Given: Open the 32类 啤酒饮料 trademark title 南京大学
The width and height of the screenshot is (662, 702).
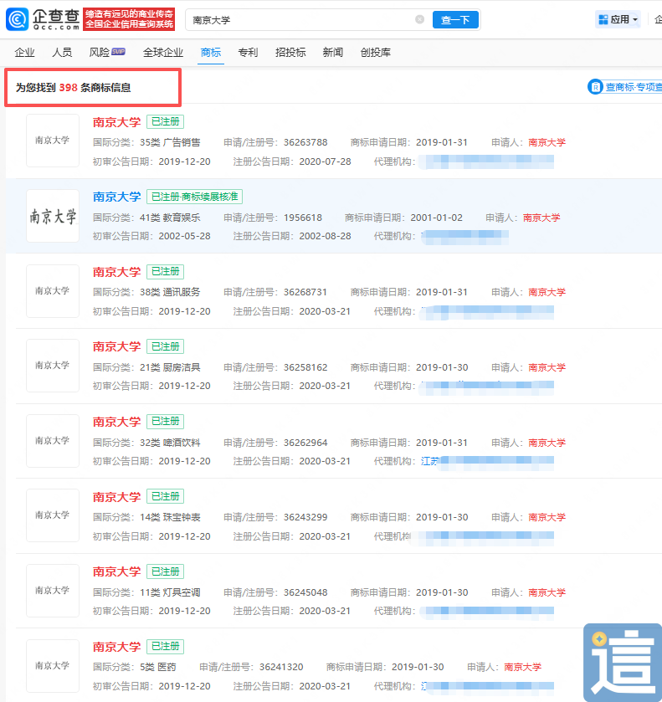Looking at the screenshot, I should (x=116, y=422).
